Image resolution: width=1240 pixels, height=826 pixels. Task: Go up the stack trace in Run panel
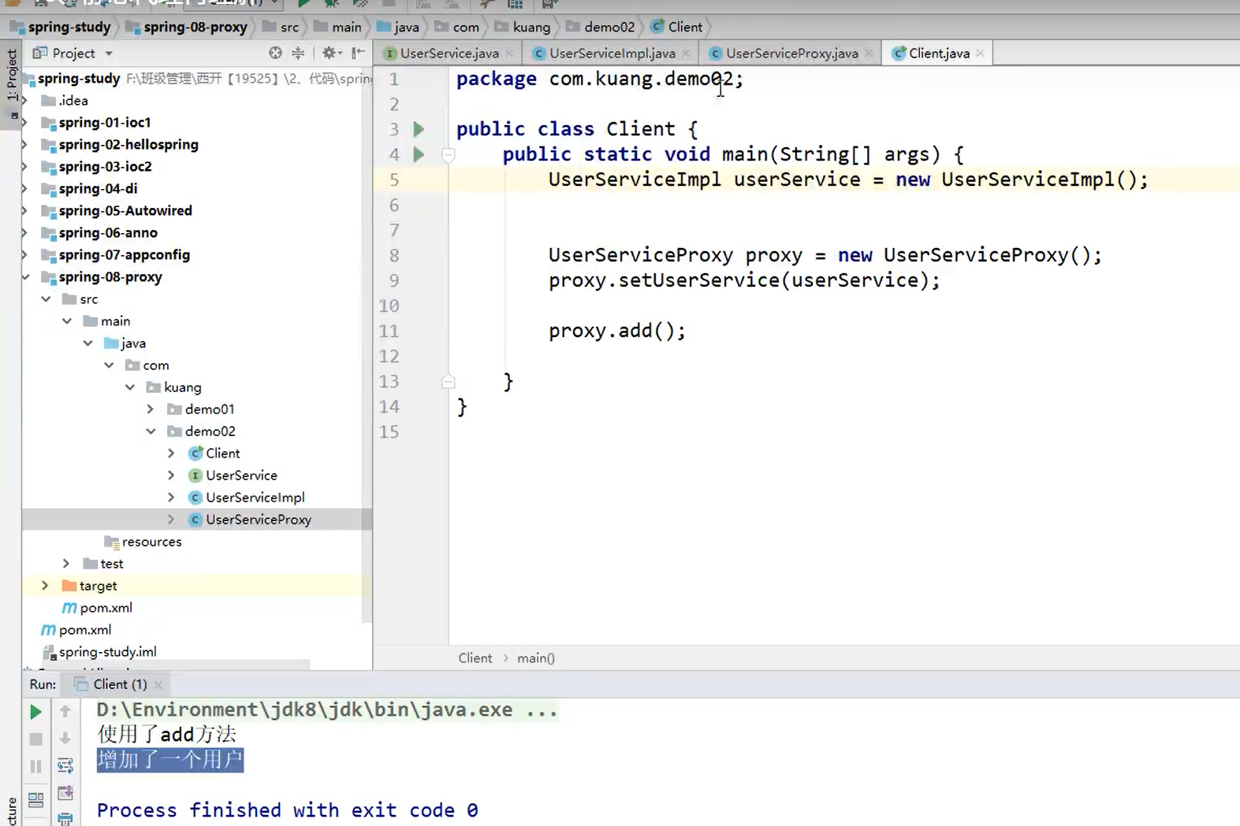[65, 712]
